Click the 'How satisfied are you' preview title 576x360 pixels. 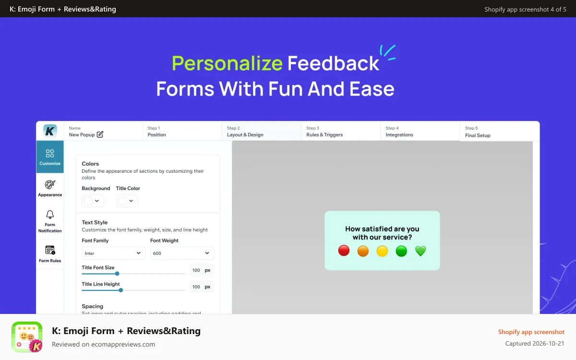pyautogui.click(x=382, y=233)
